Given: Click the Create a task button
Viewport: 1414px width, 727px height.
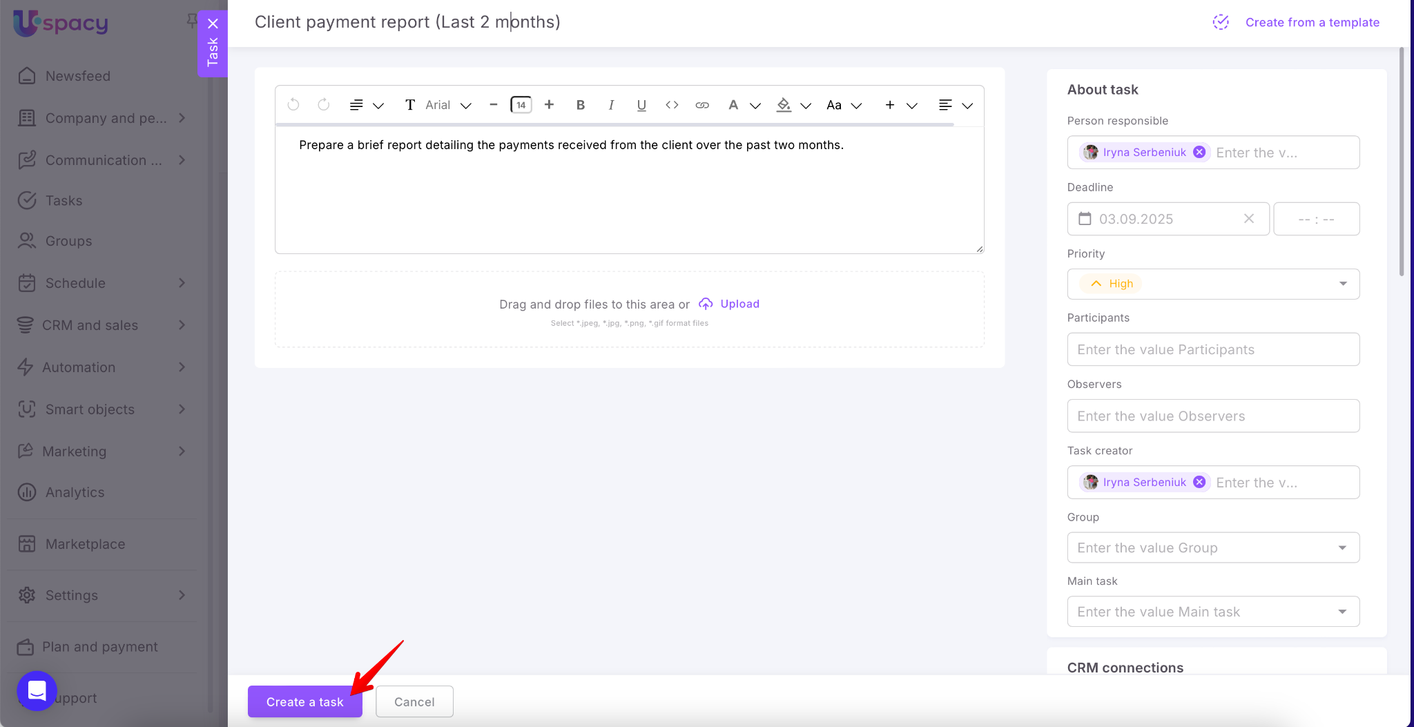Looking at the screenshot, I should (304, 701).
